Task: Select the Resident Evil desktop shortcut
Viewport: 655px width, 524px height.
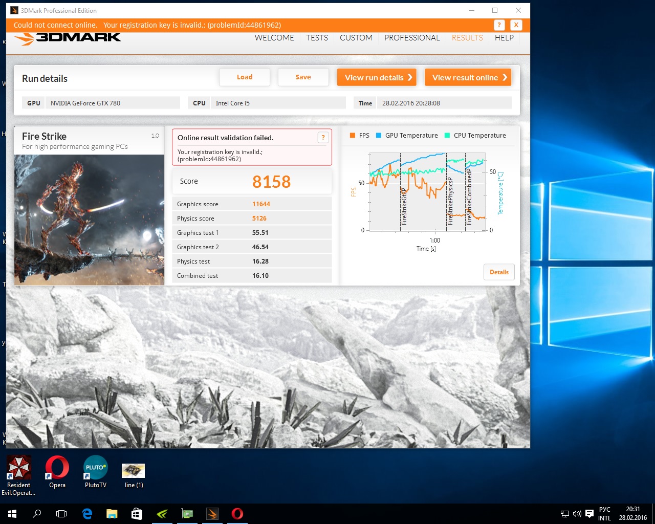Action: [18, 476]
